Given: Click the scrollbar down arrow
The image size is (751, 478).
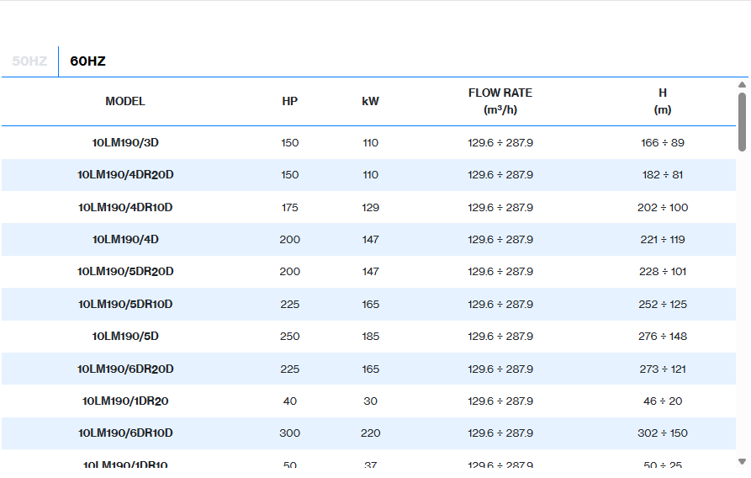Looking at the screenshot, I should [742, 461].
